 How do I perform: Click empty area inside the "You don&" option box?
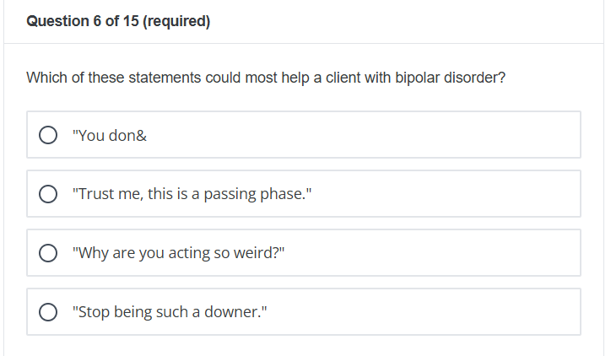coord(362,135)
